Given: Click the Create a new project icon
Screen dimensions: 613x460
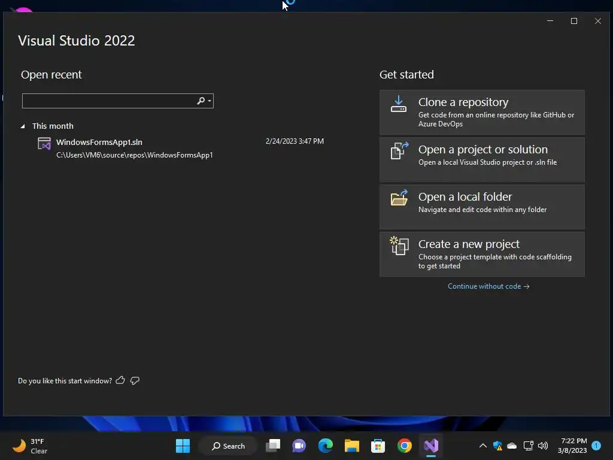Looking at the screenshot, I should click(399, 246).
